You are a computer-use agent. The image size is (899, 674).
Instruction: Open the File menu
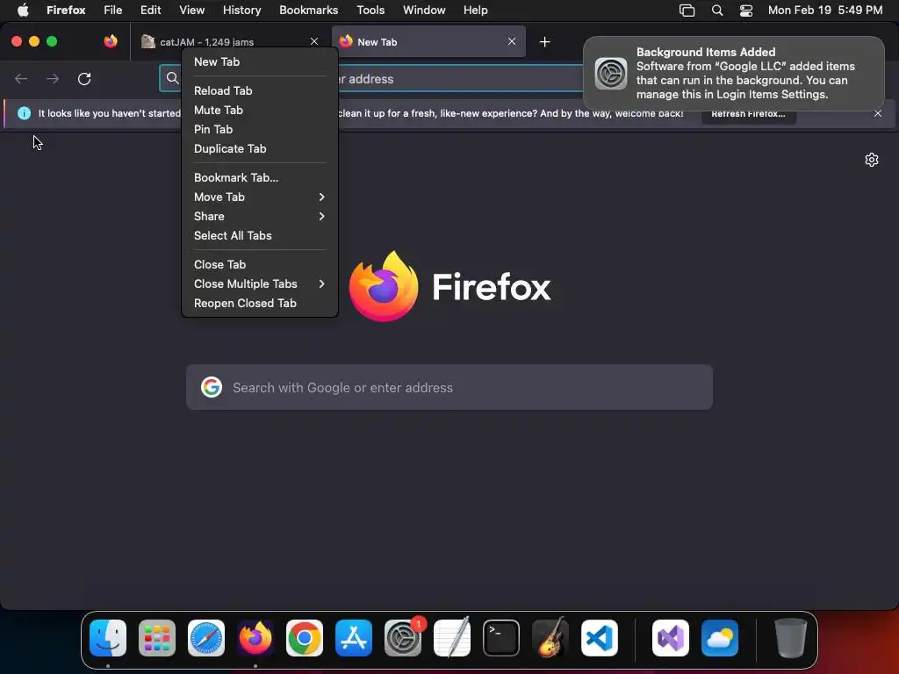click(x=112, y=11)
